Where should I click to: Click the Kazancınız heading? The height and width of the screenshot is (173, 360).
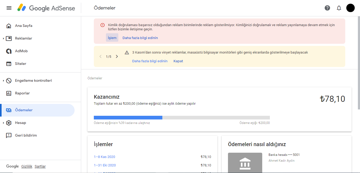[x=107, y=97]
